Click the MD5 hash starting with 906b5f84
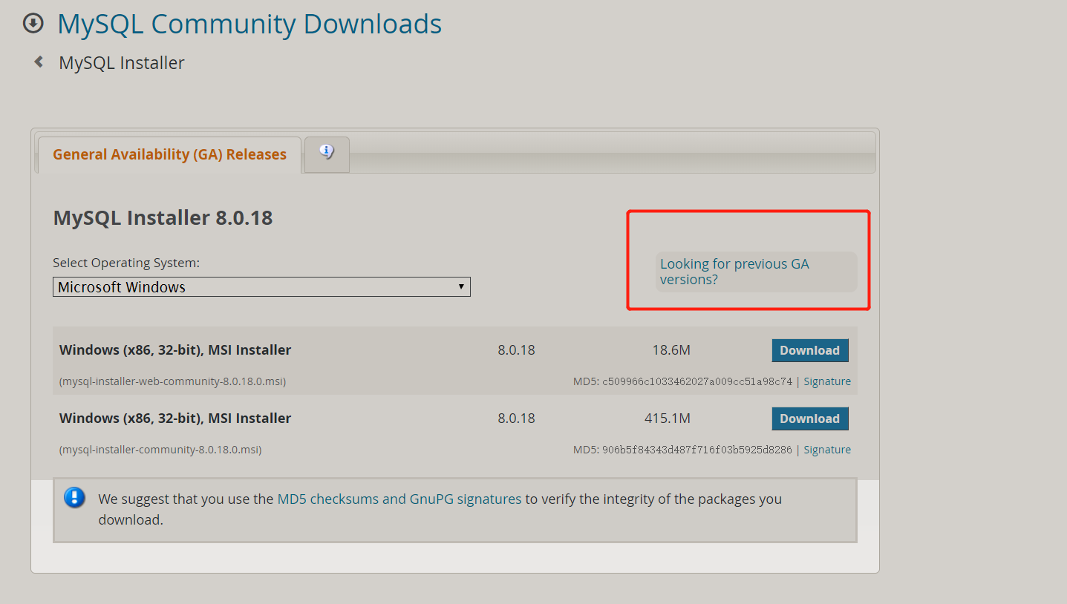Viewport: 1067px width, 604px height. pos(696,450)
